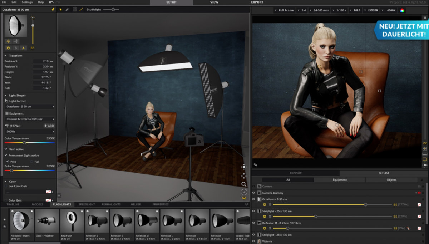Click the magnifier zoom icon in viewport
The width and height of the screenshot is (429, 244).
(x=244, y=184)
